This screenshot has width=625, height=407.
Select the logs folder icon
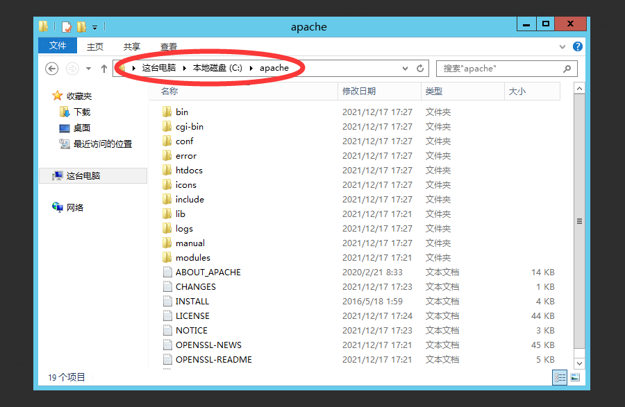167,228
